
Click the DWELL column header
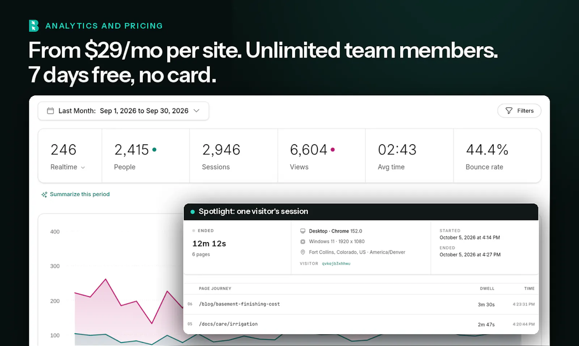click(x=487, y=289)
